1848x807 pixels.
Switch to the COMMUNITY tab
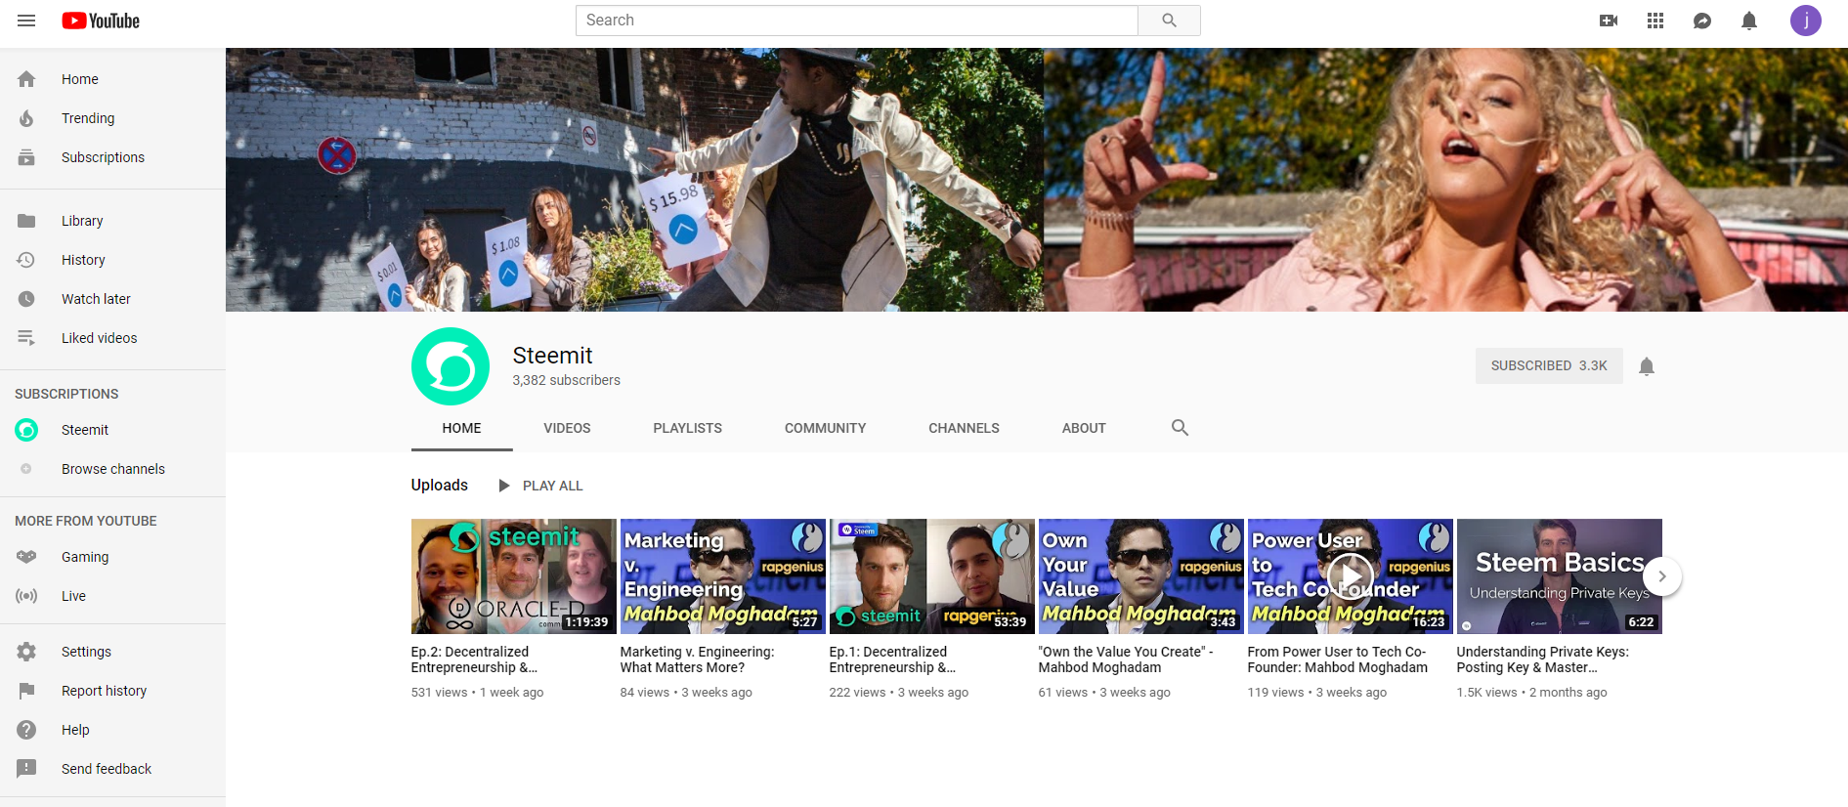825,428
